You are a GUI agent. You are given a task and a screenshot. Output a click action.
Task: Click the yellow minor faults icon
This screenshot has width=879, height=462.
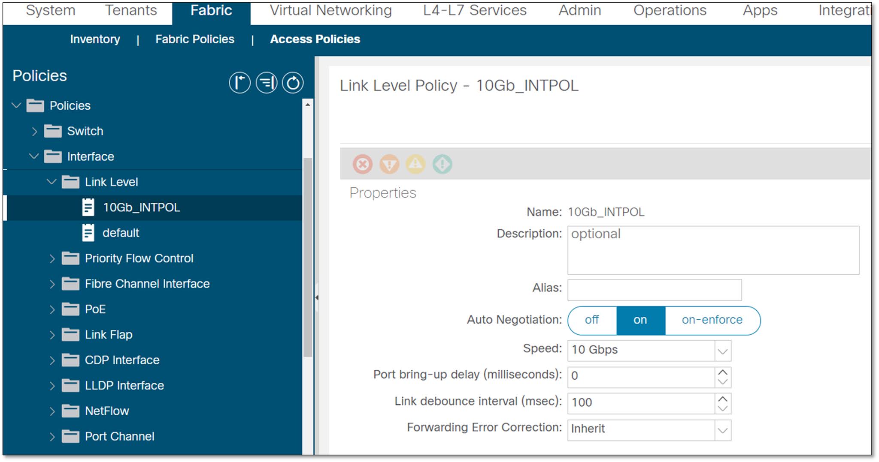click(x=416, y=164)
